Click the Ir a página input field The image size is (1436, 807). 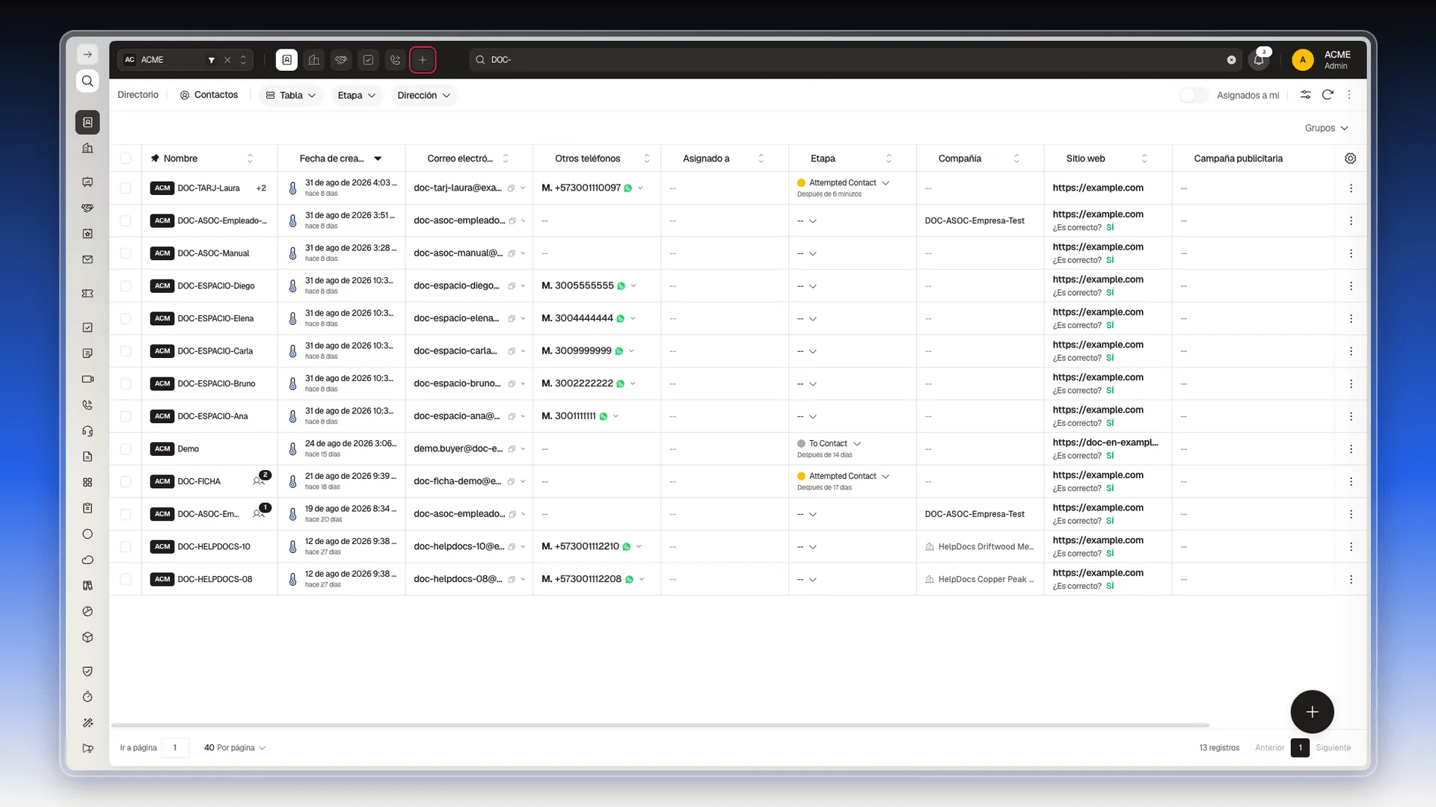click(x=175, y=748)
